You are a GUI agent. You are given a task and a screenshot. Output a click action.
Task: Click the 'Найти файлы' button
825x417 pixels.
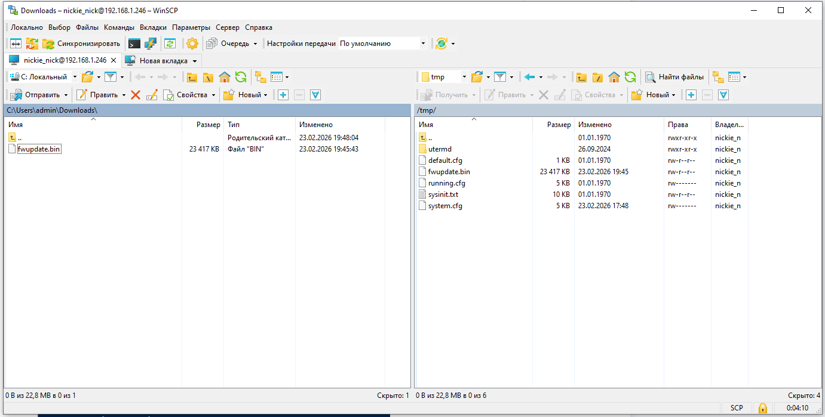674,77
